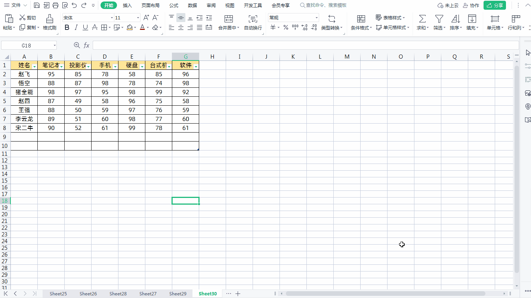Toggle Auto Wrap text (自动换行)

point(253,22)
